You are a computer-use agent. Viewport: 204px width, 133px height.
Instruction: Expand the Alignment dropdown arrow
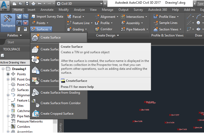click(117, 17)
